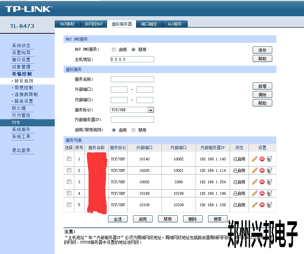Screen dimensions: 304x254
Task: Click the trash icon for row 4
Action: (x=270, y=193)
